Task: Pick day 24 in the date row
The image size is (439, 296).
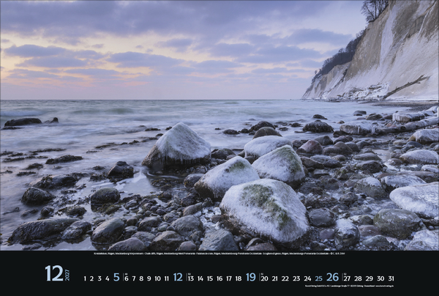Action: [x=307, y=278]
